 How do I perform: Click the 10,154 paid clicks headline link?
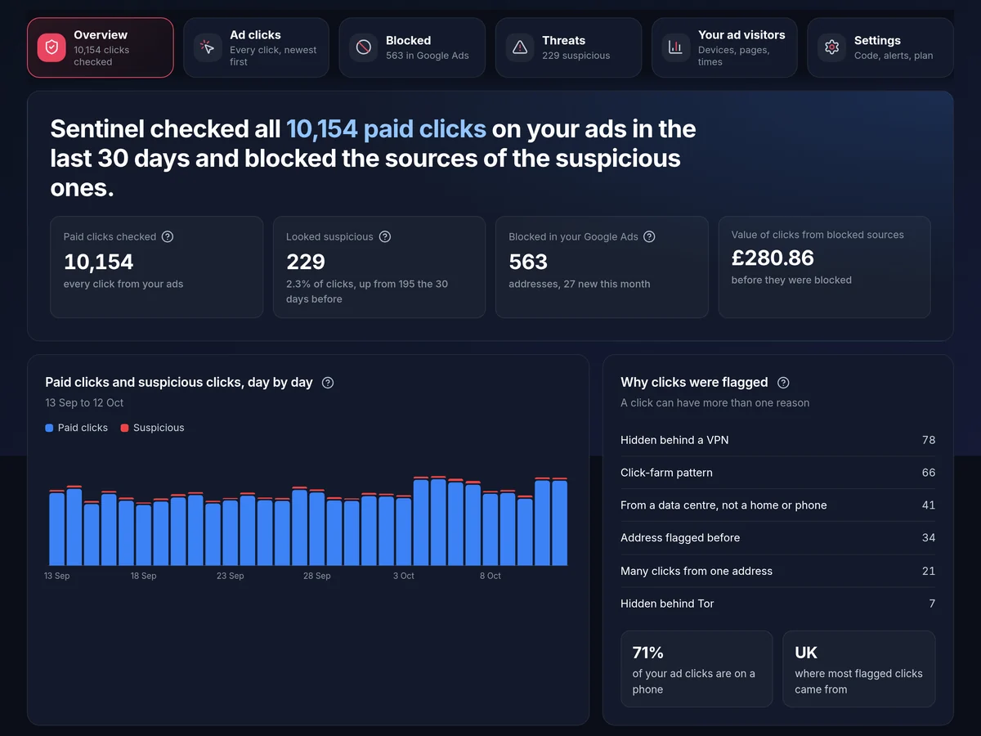[x=386, y=129]
